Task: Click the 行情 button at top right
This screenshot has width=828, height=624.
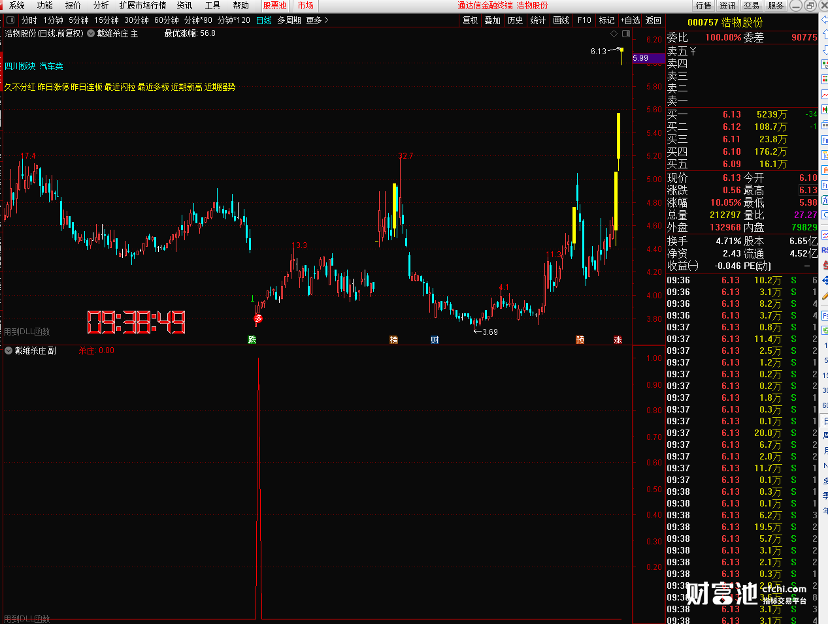Action: click(704, 5)
